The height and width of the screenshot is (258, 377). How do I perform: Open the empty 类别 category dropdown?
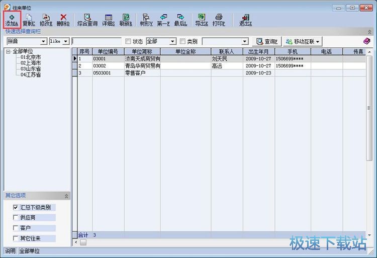click(x=244, y=41)
